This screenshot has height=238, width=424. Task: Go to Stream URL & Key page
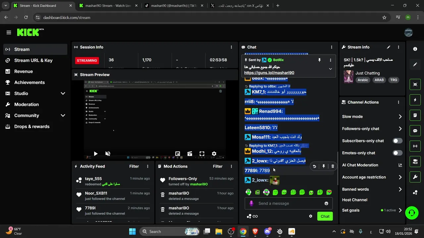35,60
